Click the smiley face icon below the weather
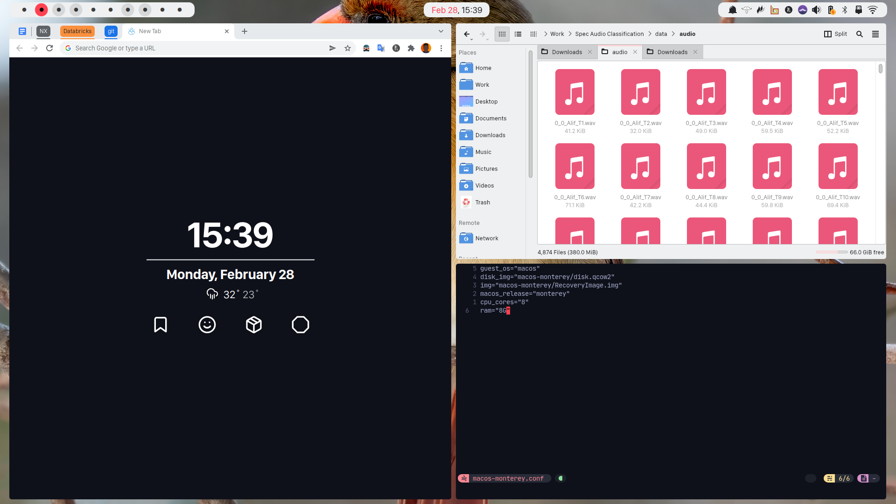 point(207,324)
